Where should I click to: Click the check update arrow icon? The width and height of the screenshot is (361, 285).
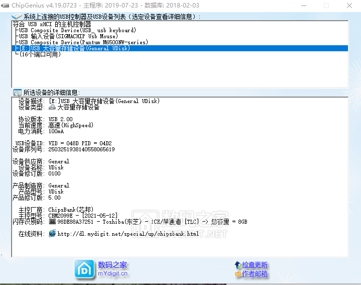(x=237, y=265)
